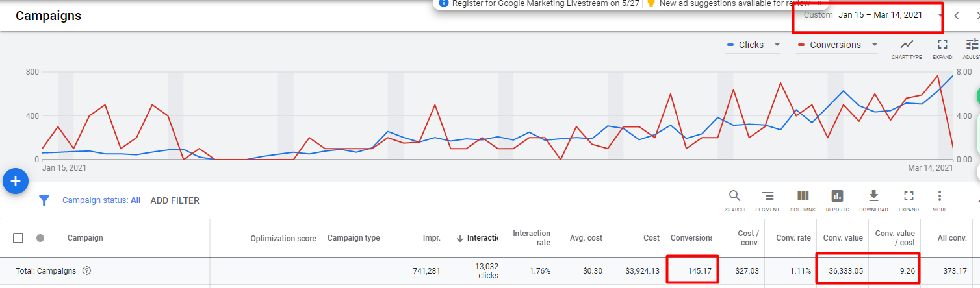Open the Conversions metric dropdown
The width and height of the screenshot is (980, 288).
[x=838, y=45]
